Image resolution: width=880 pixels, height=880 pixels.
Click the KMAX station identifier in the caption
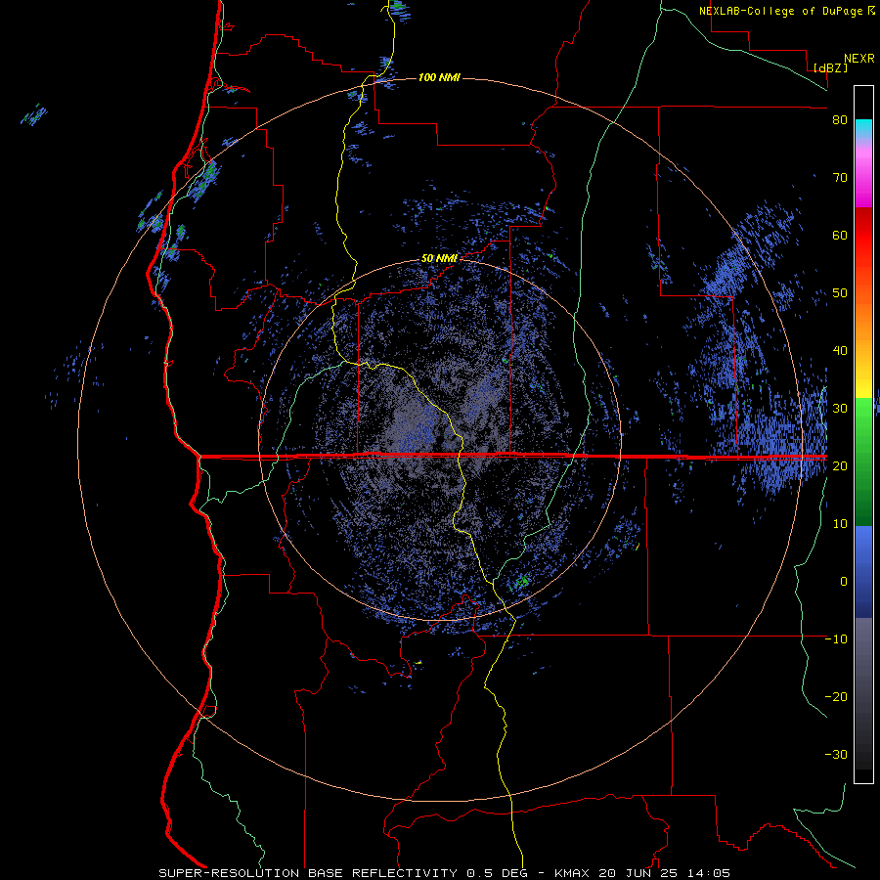point(572,873)
